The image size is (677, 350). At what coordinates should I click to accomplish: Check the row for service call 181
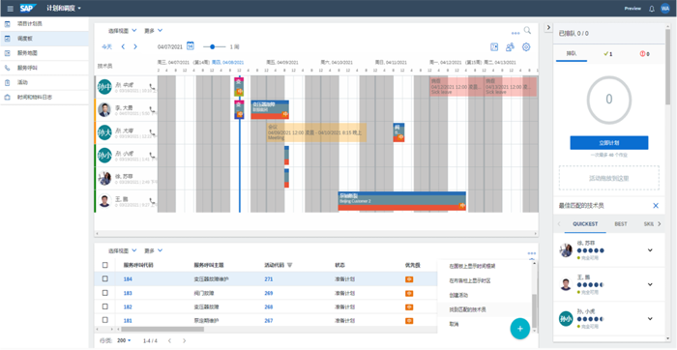point(104,320)
